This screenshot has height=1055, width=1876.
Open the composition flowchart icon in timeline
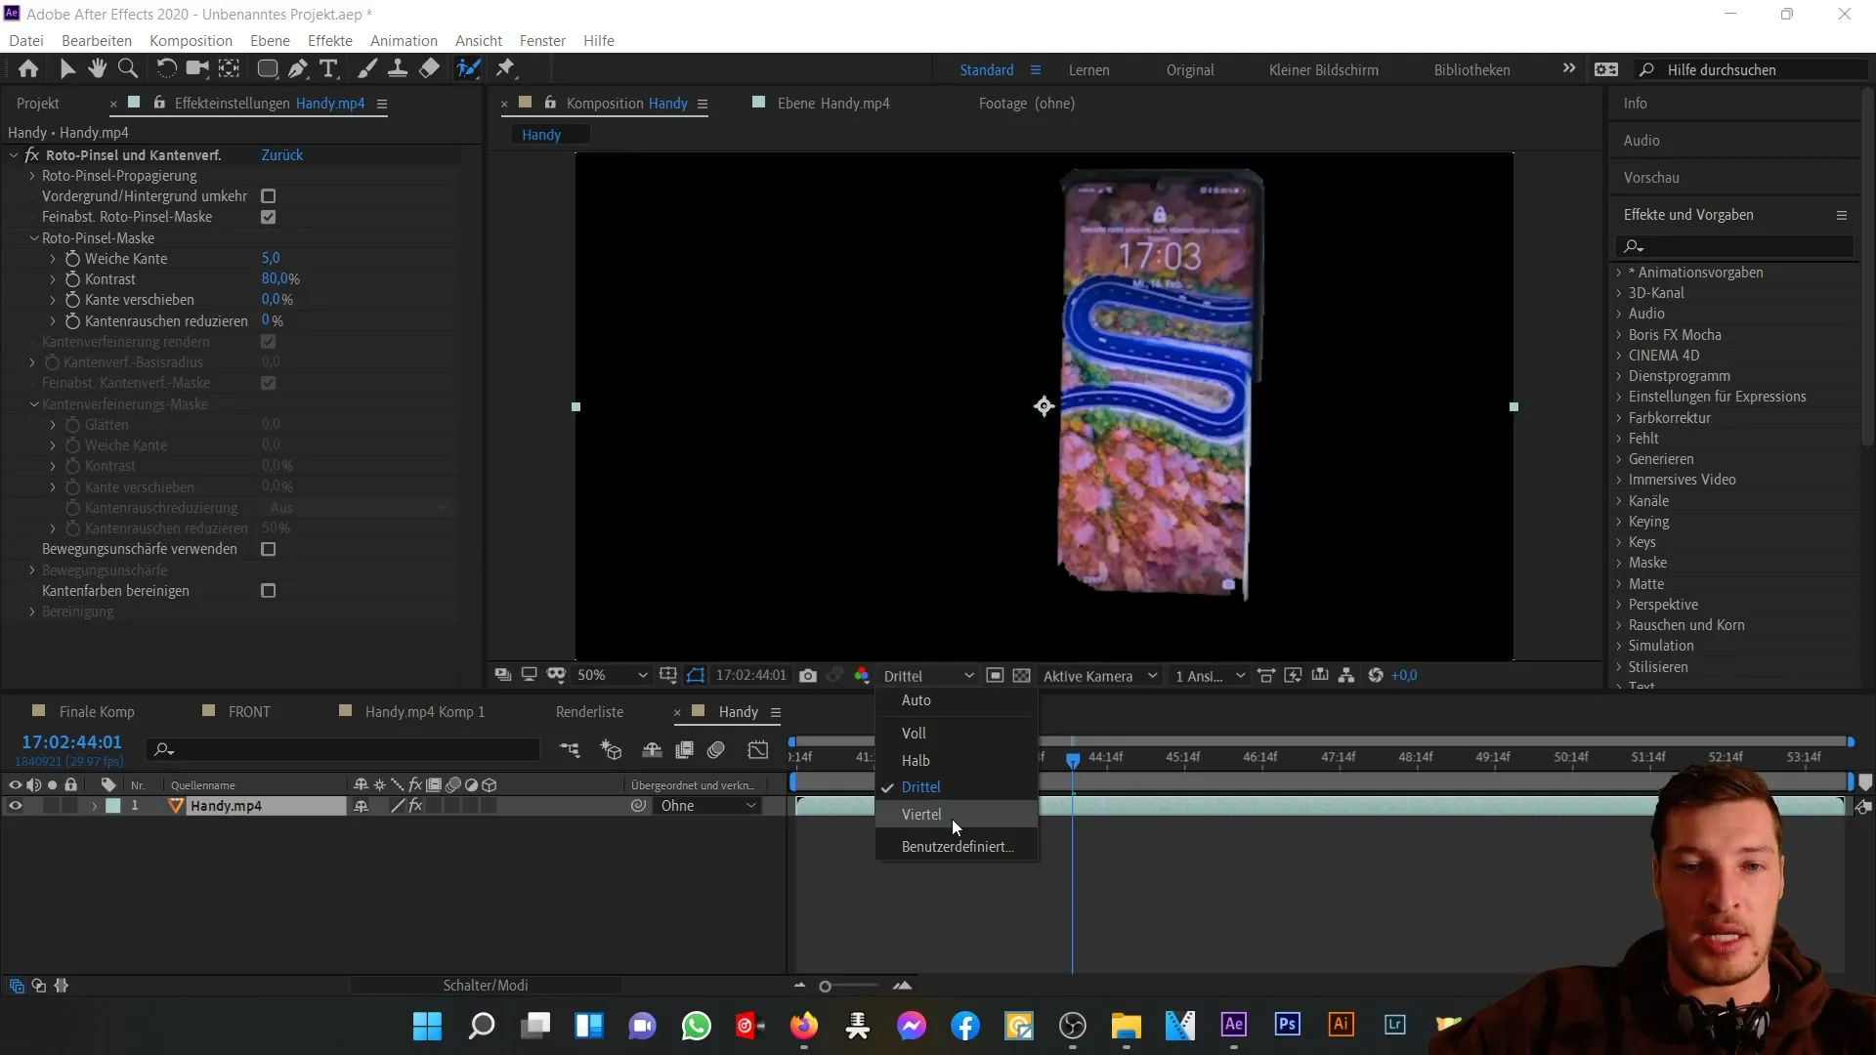(570, 749)
